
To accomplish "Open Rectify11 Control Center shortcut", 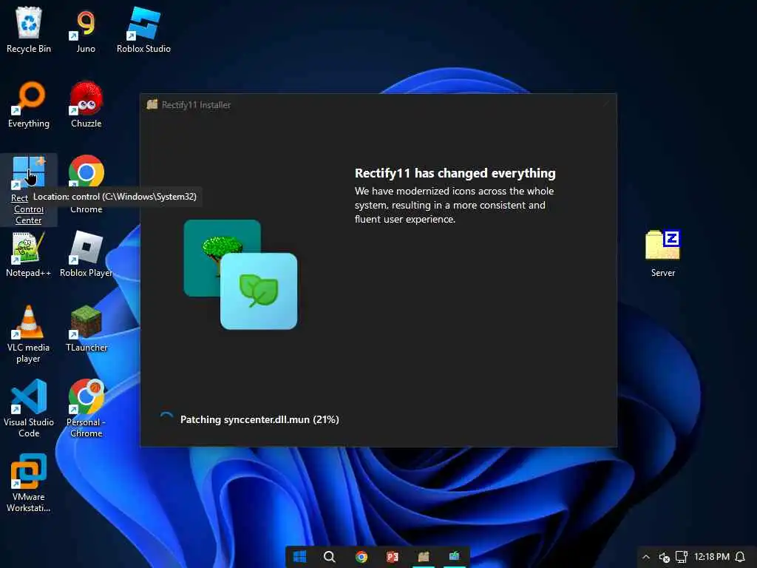I will tap(29, 190).
